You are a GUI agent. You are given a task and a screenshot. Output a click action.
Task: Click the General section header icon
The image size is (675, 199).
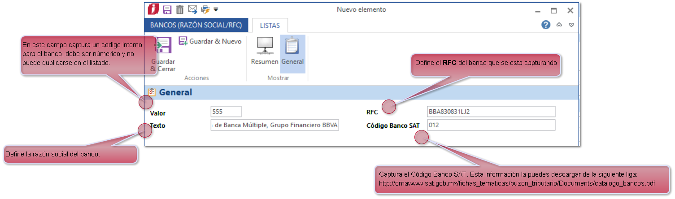pos(152,92)
